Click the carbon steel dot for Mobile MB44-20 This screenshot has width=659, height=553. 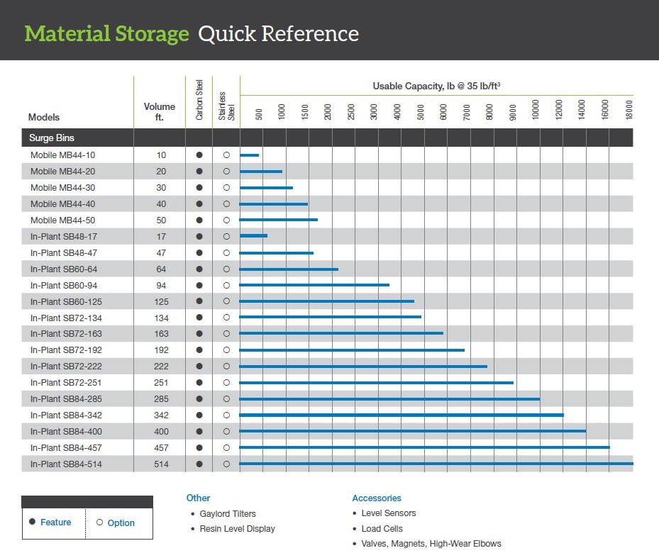pos(199,172)
